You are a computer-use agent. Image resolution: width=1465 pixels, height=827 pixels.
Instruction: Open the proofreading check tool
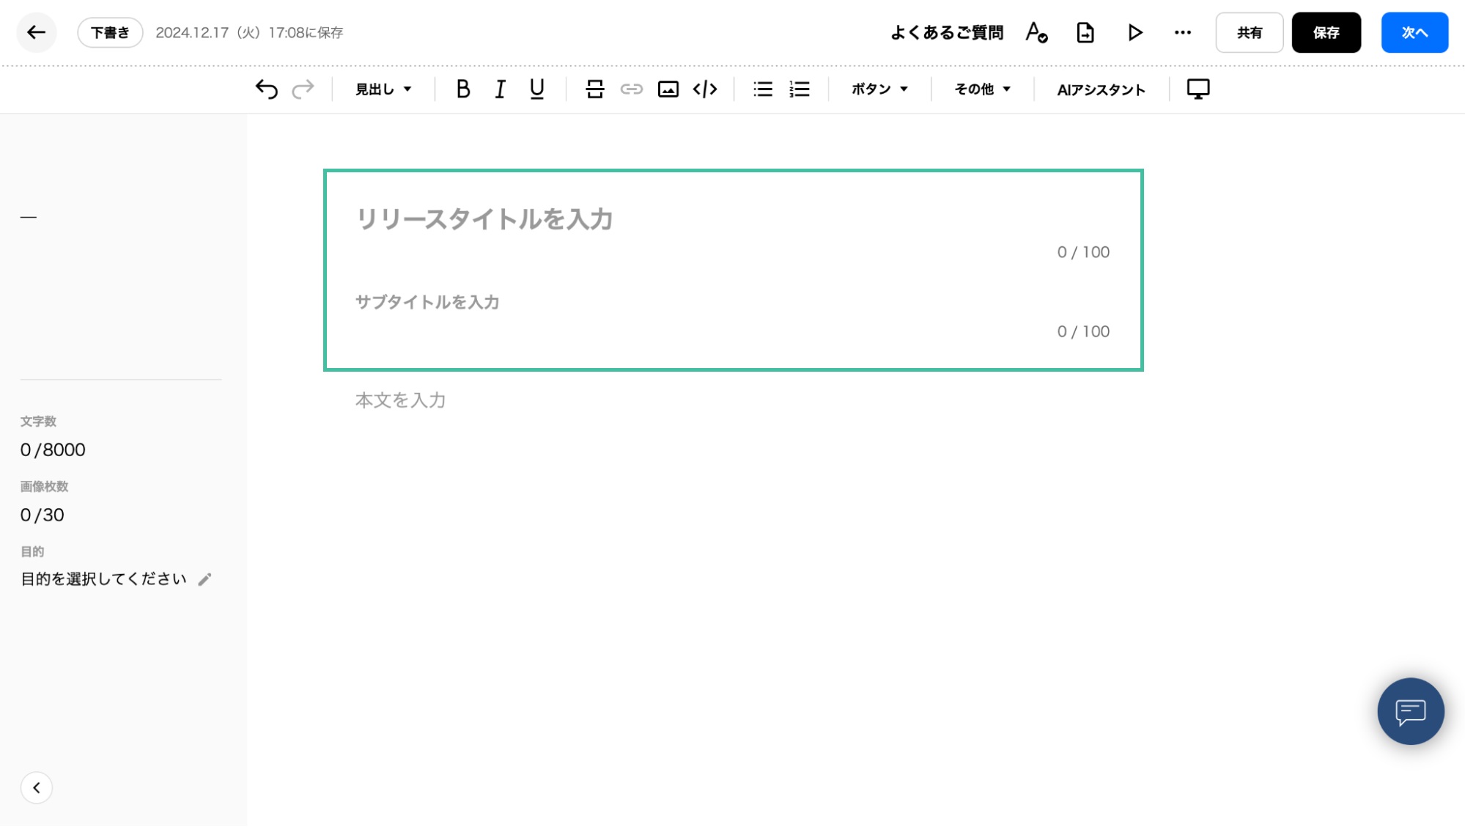1036,32
